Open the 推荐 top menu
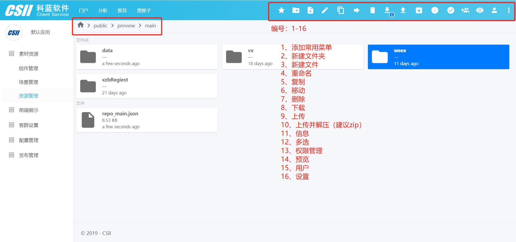Screen dimensions: 516x242 tap(122, 10)
